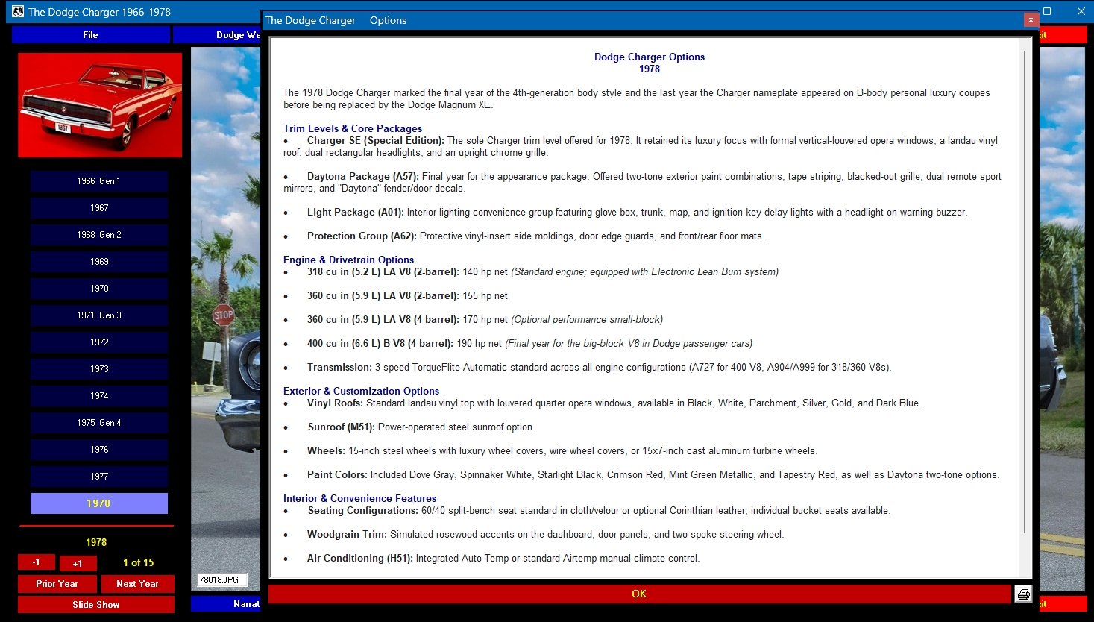
Task: Close the main Dodge Charger window
Action: point(1081,11)
